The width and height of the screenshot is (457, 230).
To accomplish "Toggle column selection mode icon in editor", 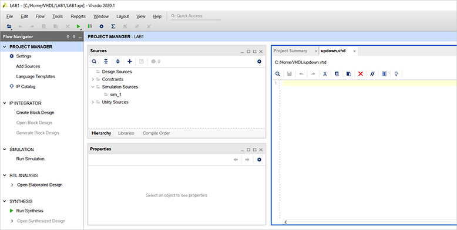I will click(x=384, y=74).
